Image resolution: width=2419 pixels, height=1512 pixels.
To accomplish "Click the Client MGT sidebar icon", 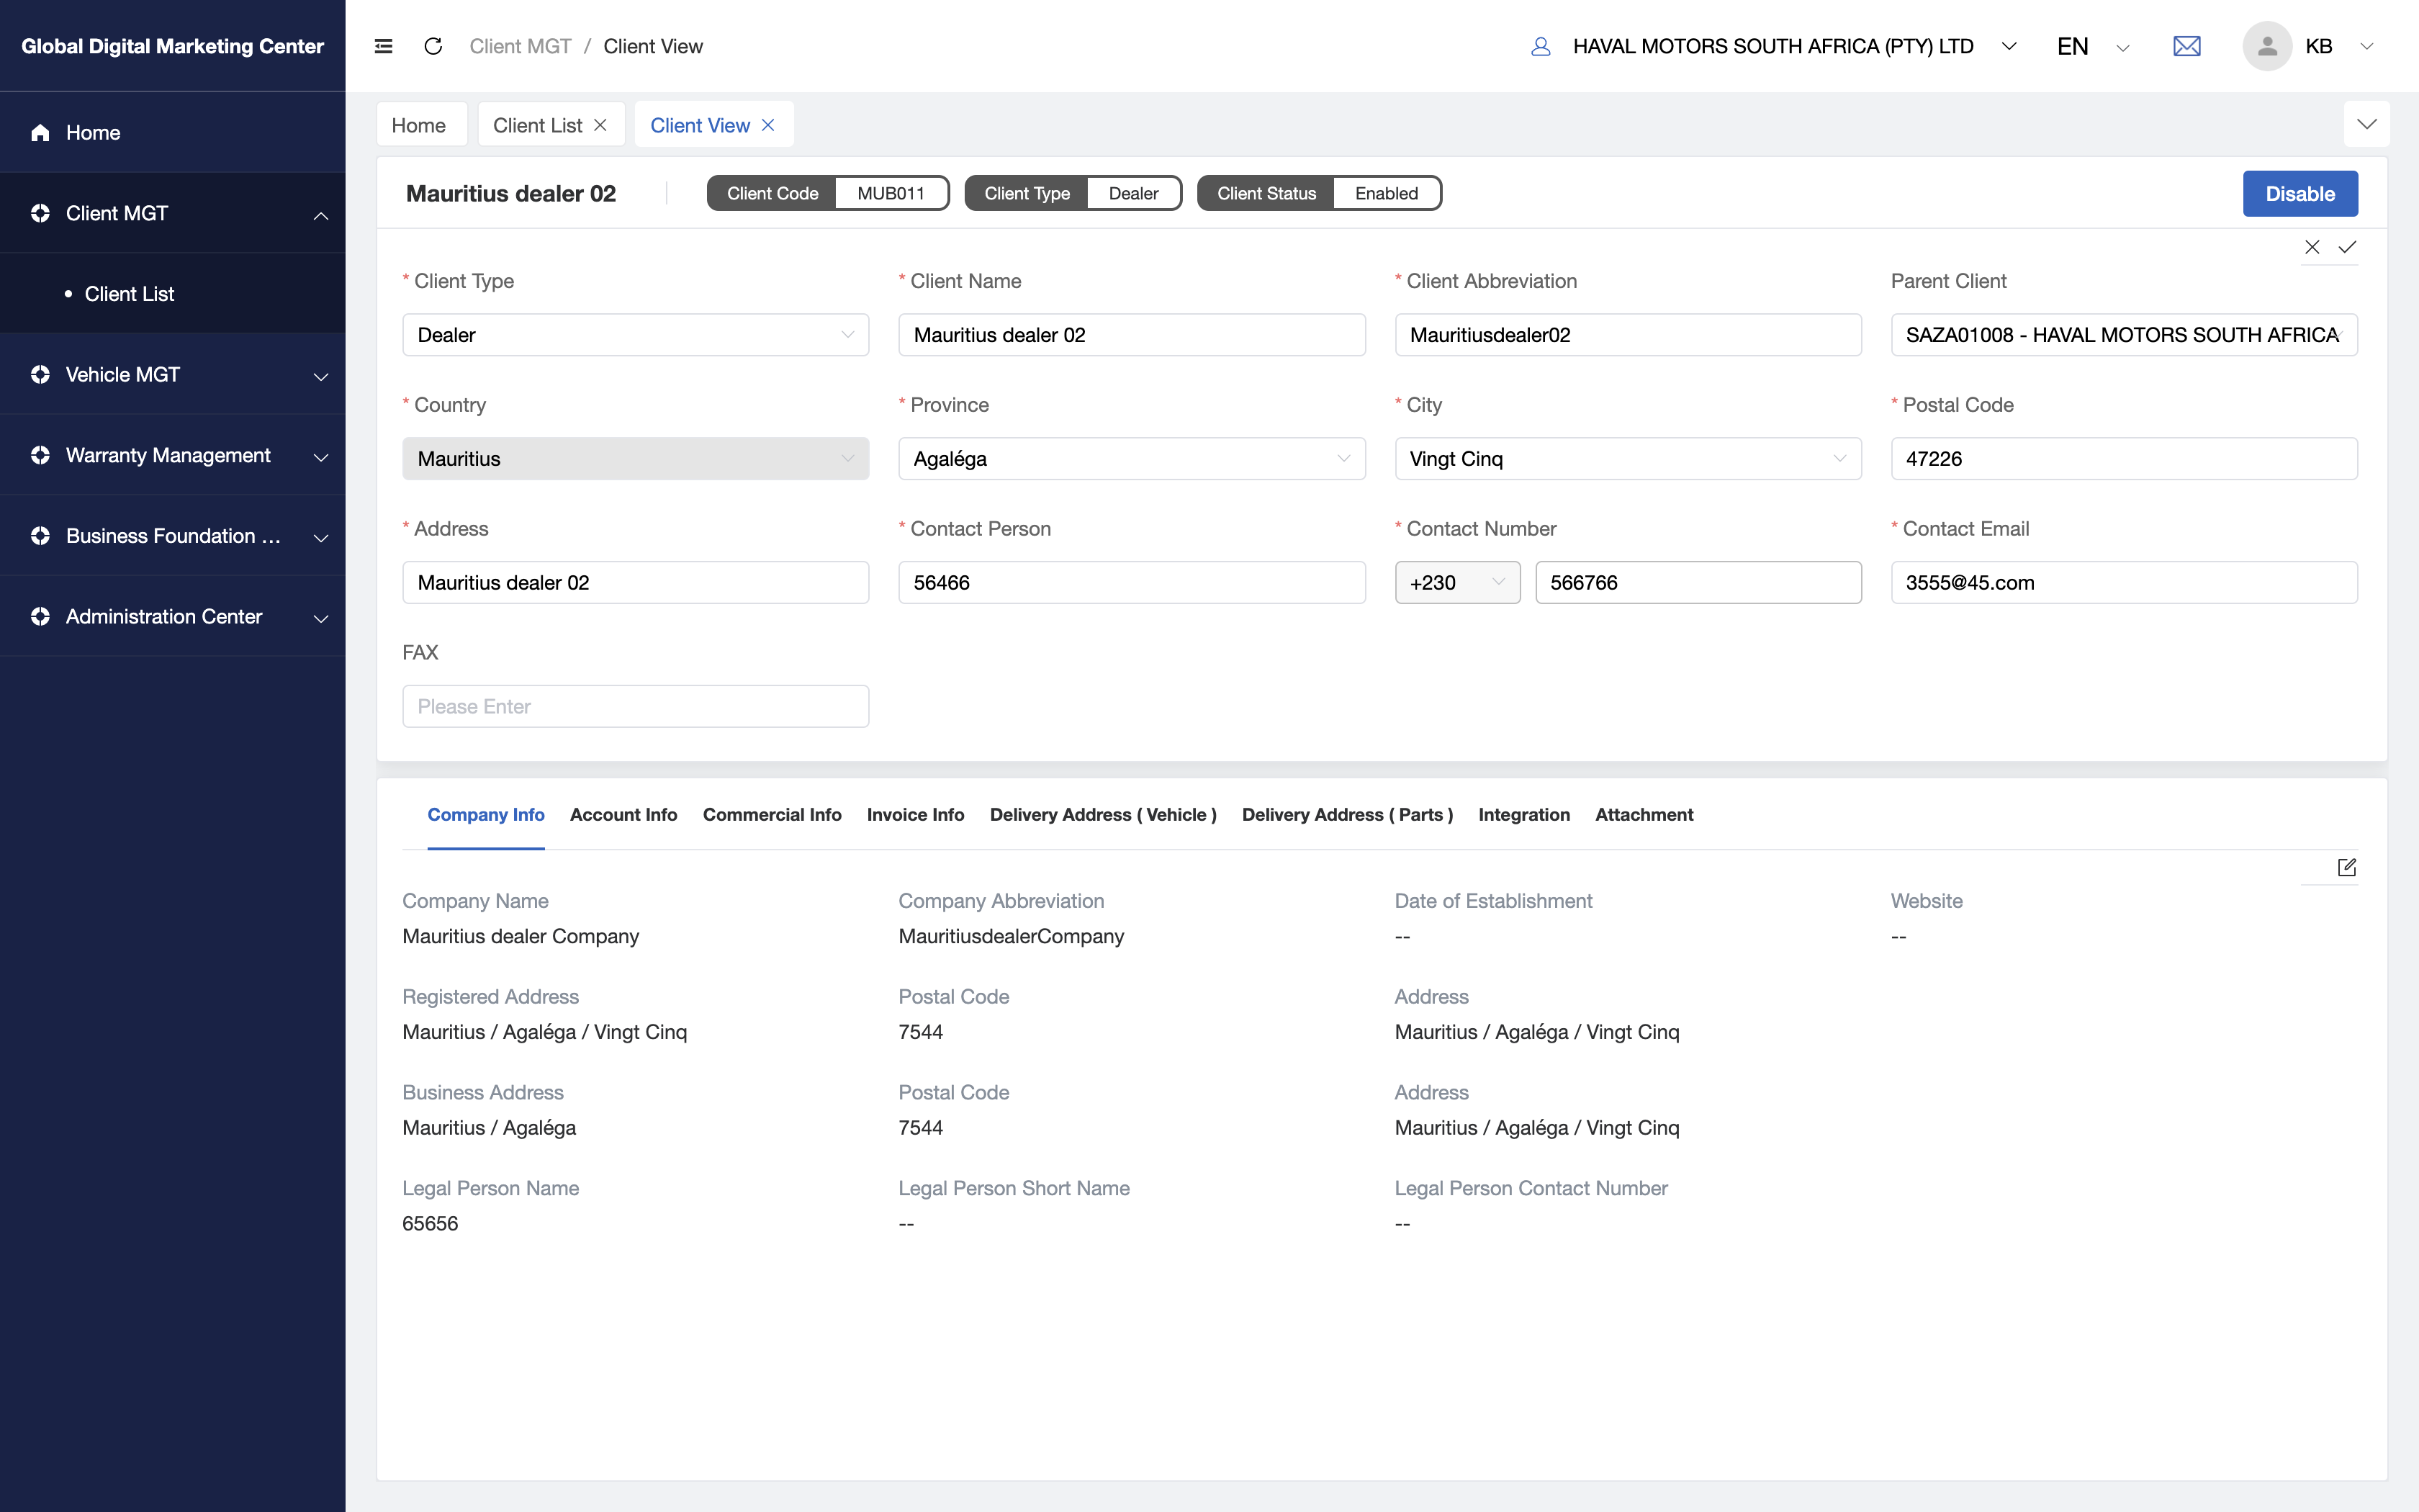I will [x=40, y=213].
